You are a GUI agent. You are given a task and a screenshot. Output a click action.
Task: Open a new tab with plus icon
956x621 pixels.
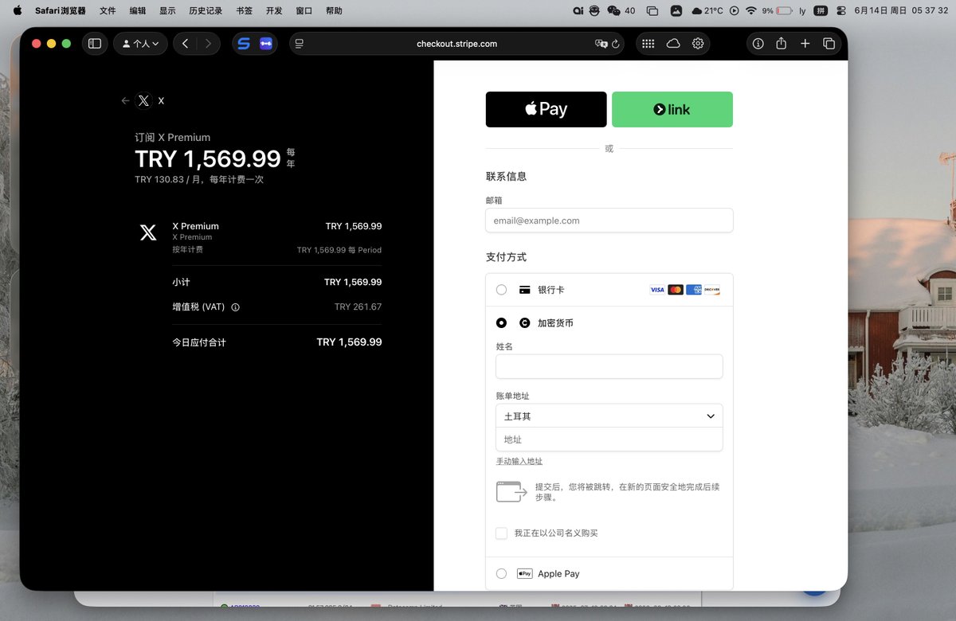(x=805, y=44)
